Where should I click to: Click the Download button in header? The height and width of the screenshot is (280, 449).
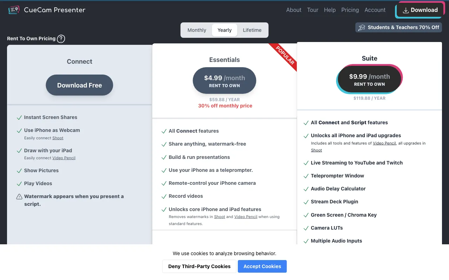tap(420, 10)
